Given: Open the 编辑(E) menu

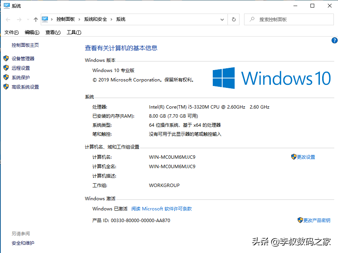Looking at the screenshot, I should coord(32,32).
